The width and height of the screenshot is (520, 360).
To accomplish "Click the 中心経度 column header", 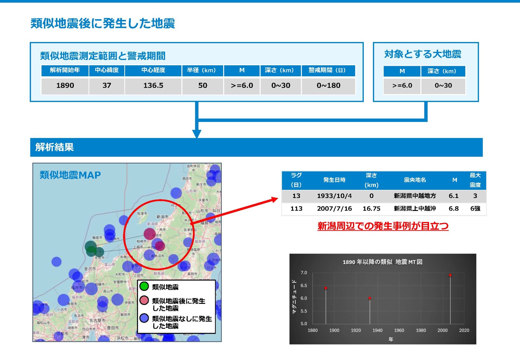I will (153, 70).
